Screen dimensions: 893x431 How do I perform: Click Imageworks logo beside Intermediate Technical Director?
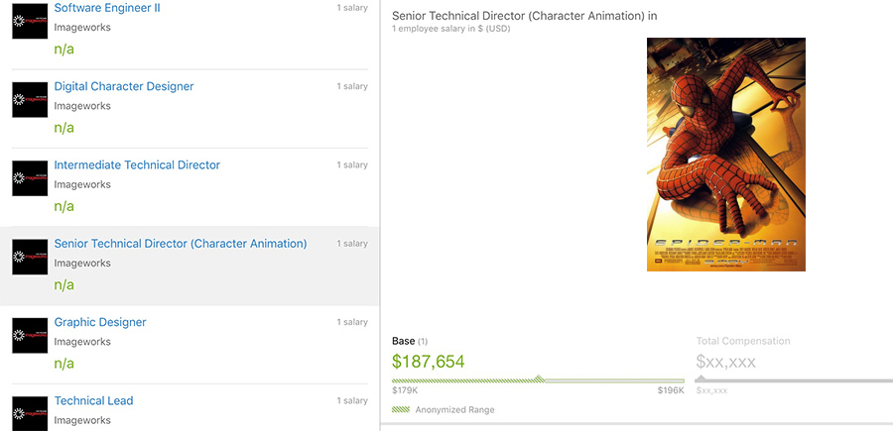coord(30,178)
